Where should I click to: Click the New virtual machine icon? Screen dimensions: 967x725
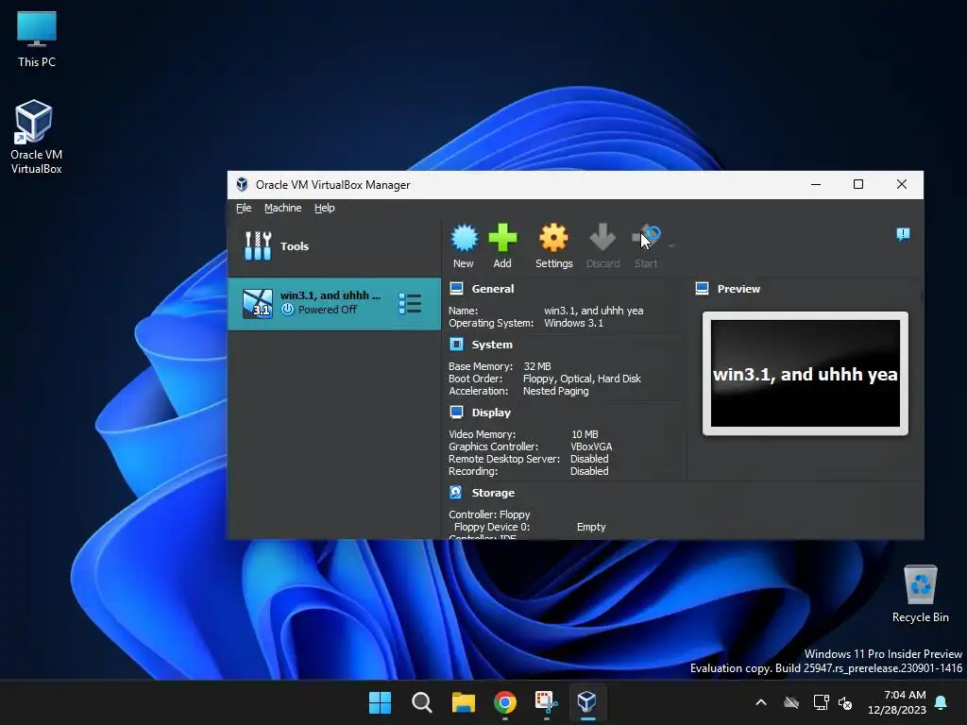point(464,238)
